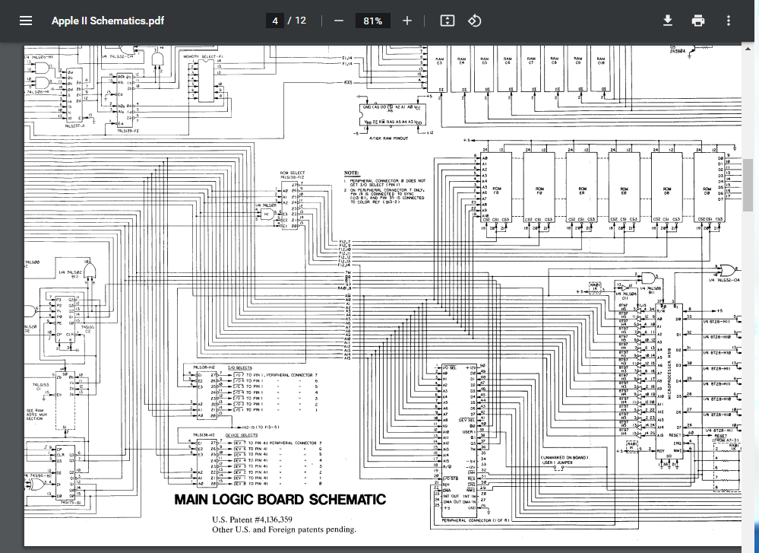759x553 pixels.
Task: Click the MAIN LOGIC BOARD SCHEMATIC heading
Action: tap(280, 499)
